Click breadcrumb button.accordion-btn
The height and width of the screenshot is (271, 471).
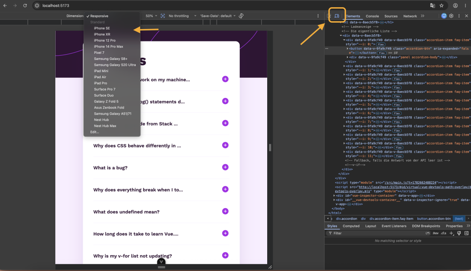pos(434,219)
